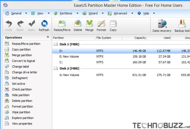
Task: Click the Apply checkmark icon
Action: click(x=32, y=23)
